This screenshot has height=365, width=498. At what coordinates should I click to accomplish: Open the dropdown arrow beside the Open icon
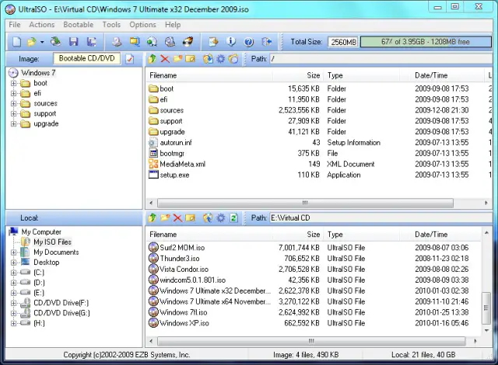[42, 42]
